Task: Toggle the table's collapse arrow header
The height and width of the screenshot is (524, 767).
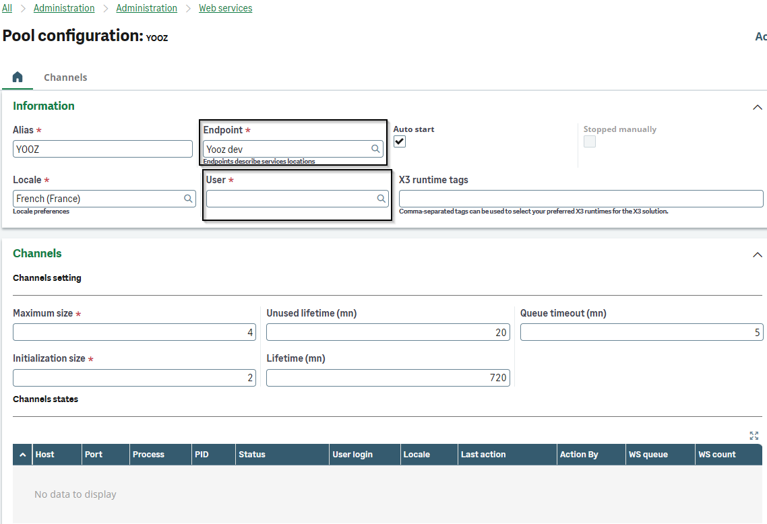Action: coord(22,455)
